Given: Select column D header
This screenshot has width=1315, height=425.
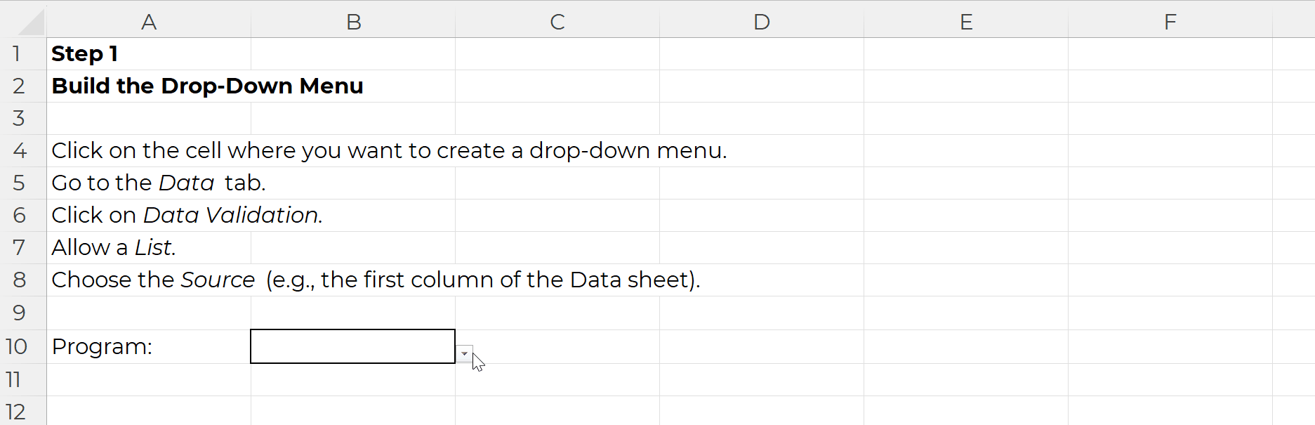Looking at the screenshot, I should (762, 22).
